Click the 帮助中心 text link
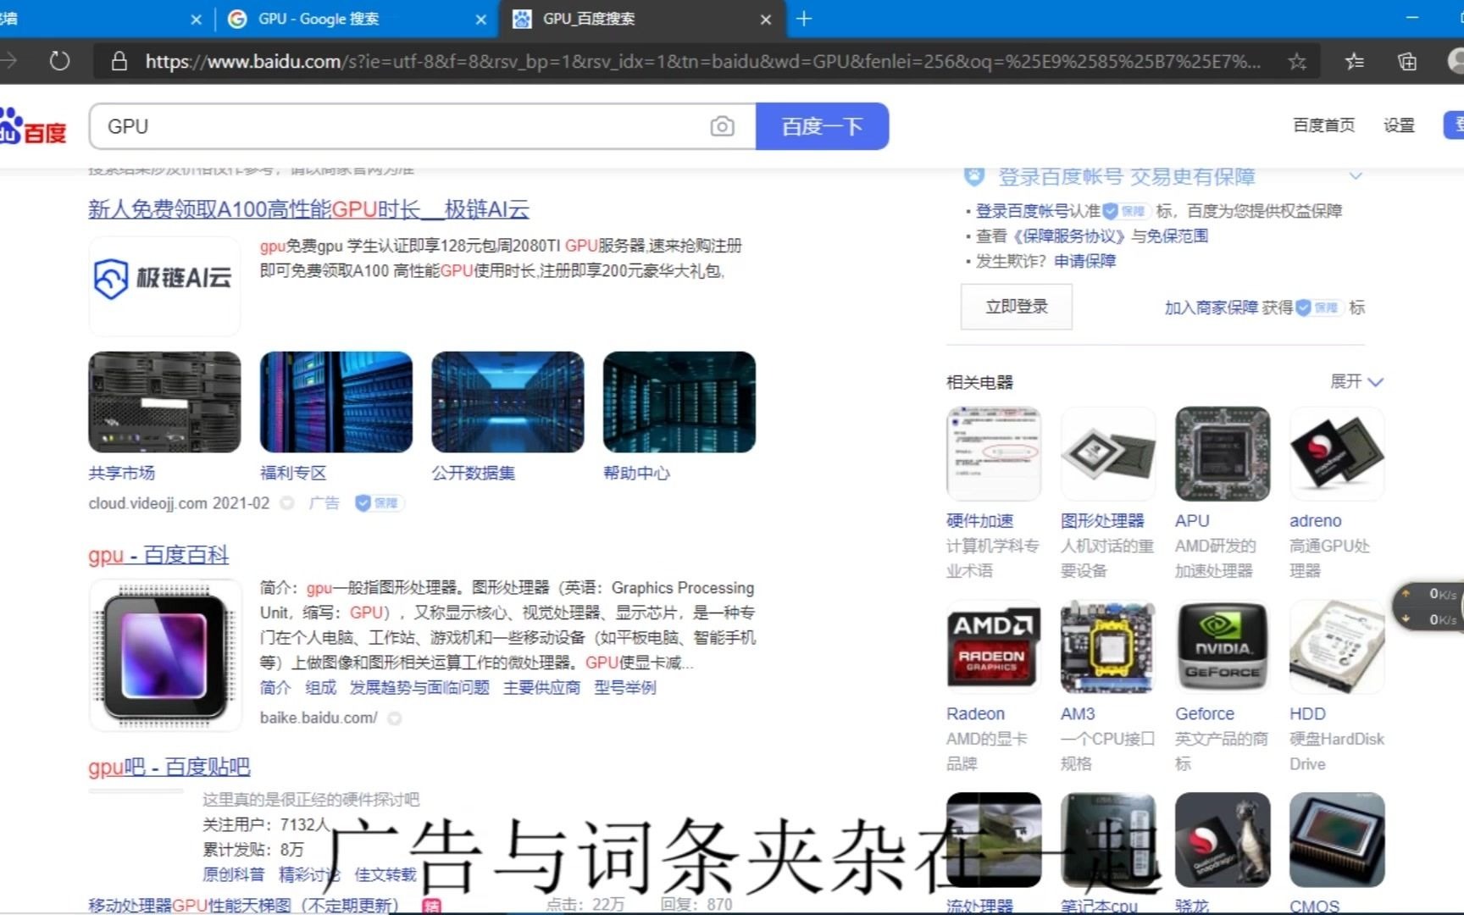The width and height of the screenshot is (1464, 915). 636,473
